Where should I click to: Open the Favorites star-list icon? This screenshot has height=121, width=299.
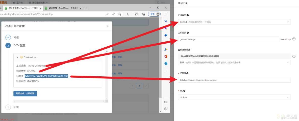(x=136, y=14)
